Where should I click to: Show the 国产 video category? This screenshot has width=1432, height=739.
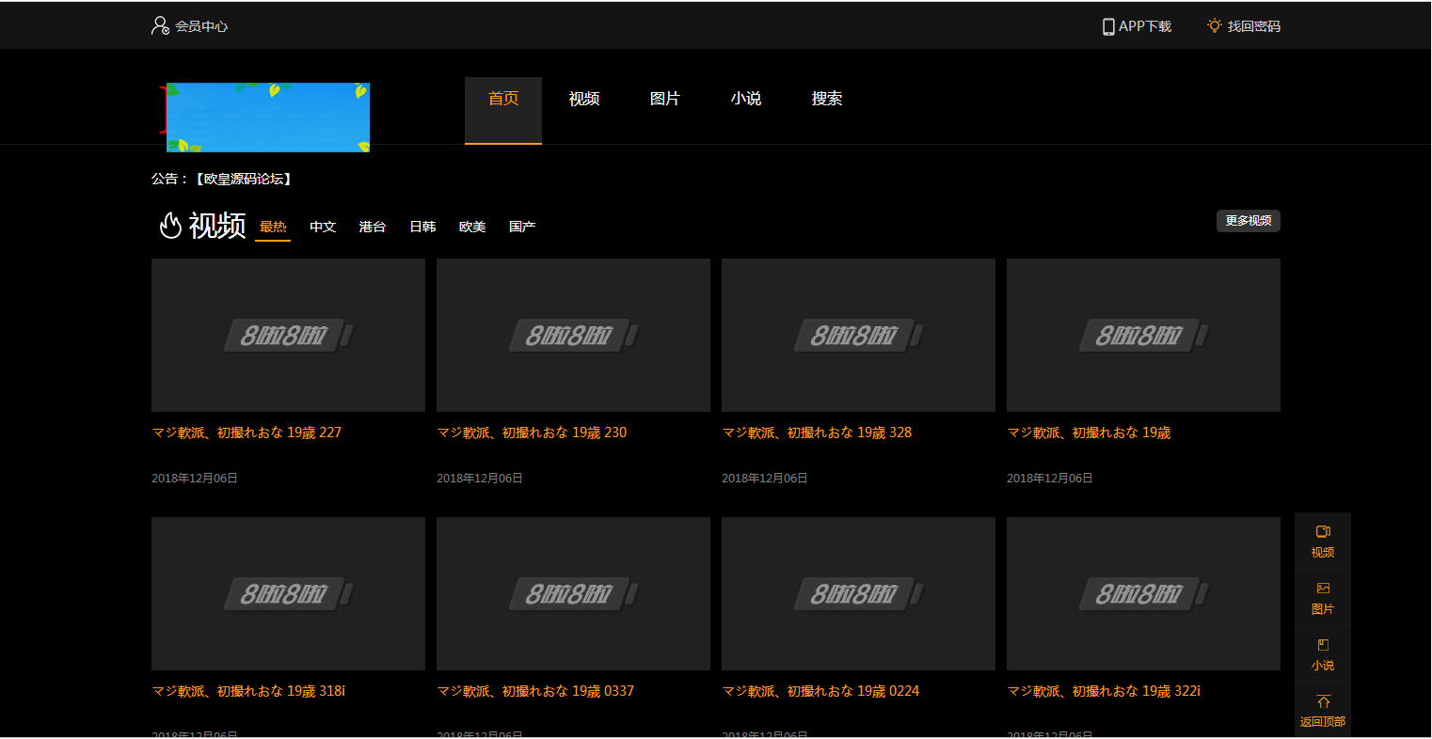point(522,227)
